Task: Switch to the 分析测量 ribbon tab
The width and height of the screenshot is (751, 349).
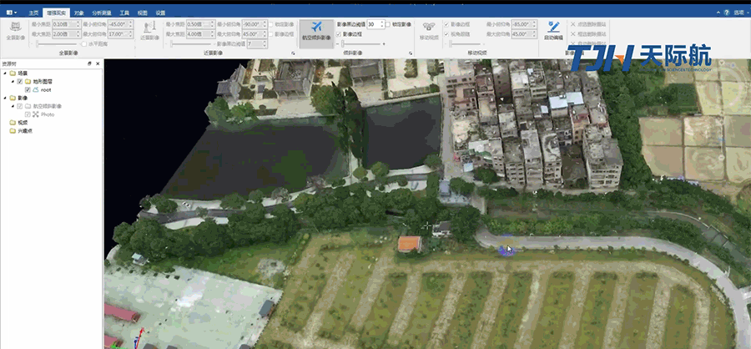Action: coord(102,13)
